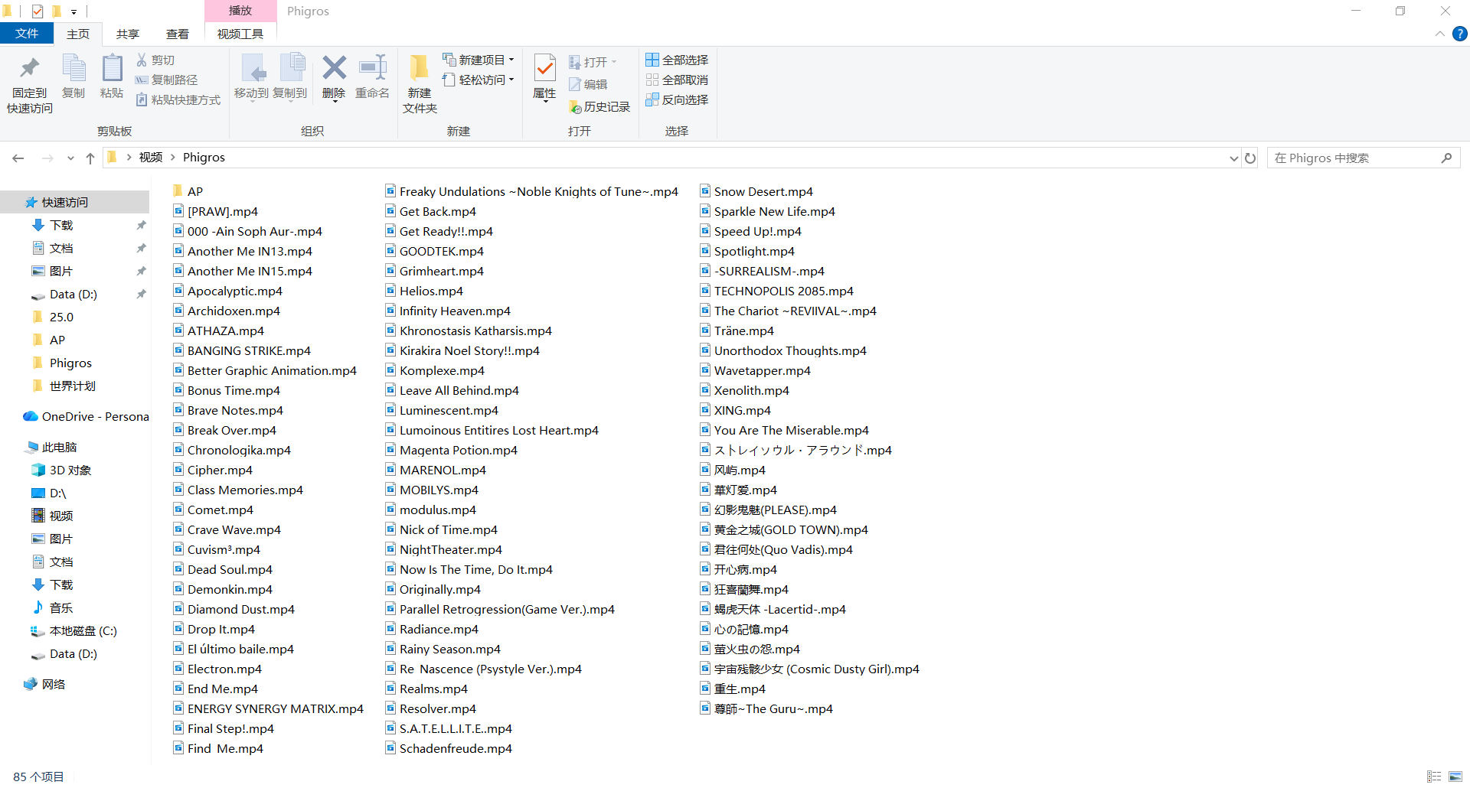Screen dimensions: 1470x788
Task: Open Quick Access Toolbar customize dropdown
Action: (x=74, y=11)
